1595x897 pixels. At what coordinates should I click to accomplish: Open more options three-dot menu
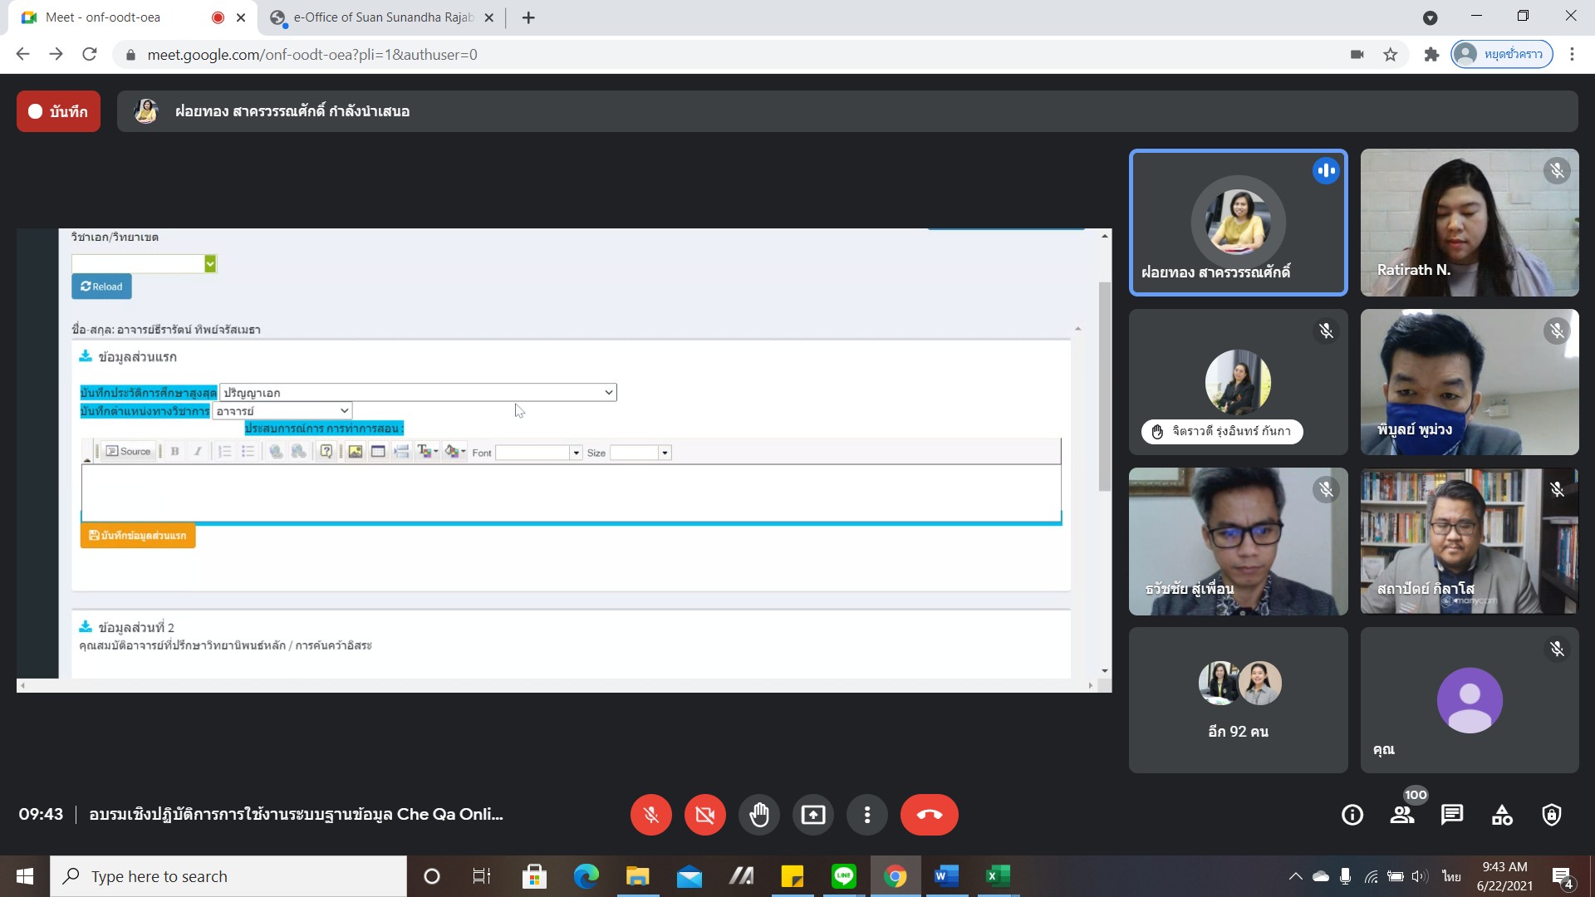tap(866, 815)
